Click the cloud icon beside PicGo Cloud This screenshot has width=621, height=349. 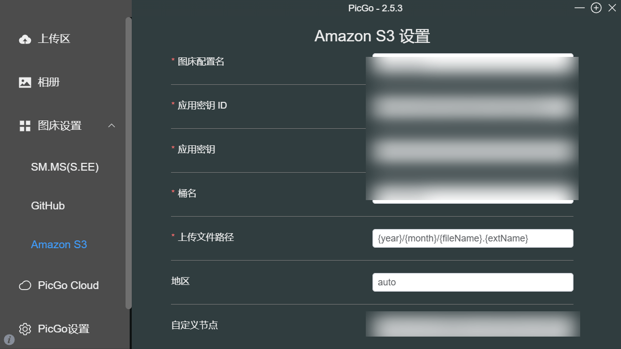[x=25, y=285]
